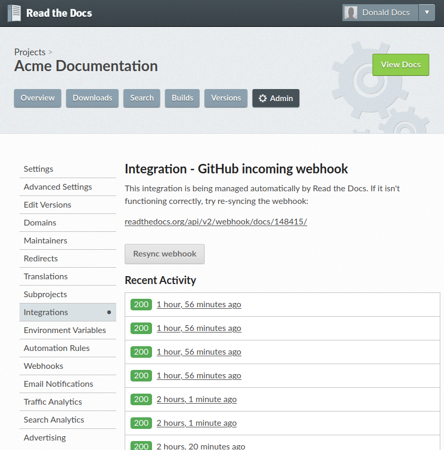Click Donald Docs profile avatar image

350,12
